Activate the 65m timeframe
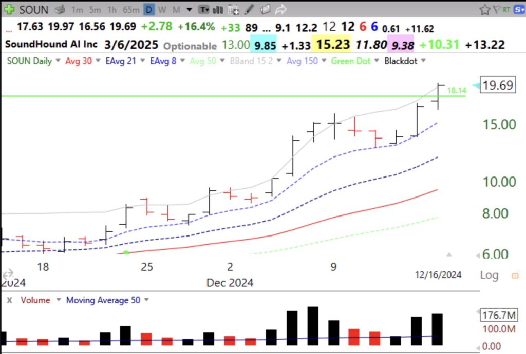 (x=130, y=9)
